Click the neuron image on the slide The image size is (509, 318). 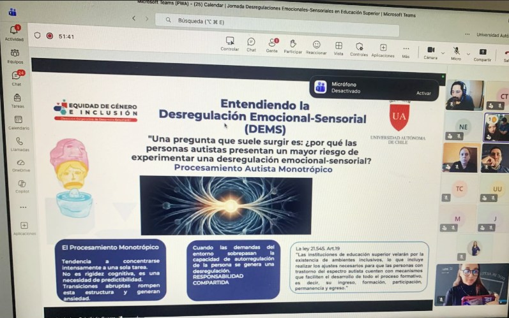point(226,205)
